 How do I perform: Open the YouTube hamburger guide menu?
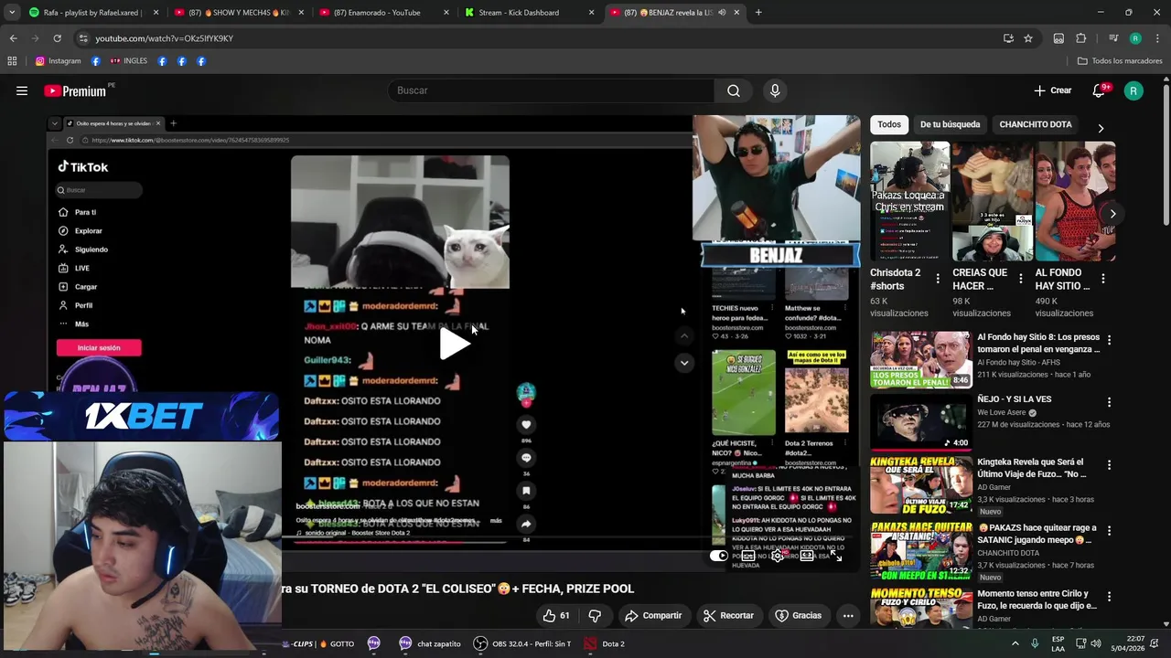pyautogui.click(x=22, y=90)
